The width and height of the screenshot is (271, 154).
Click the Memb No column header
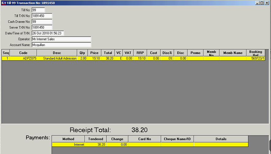(211, 53)
